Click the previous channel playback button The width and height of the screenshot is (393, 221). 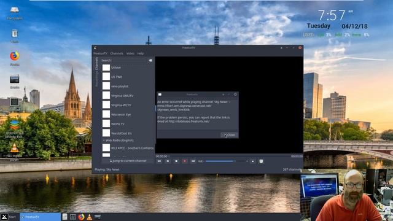pyautogui.click(x=159, y=161)
